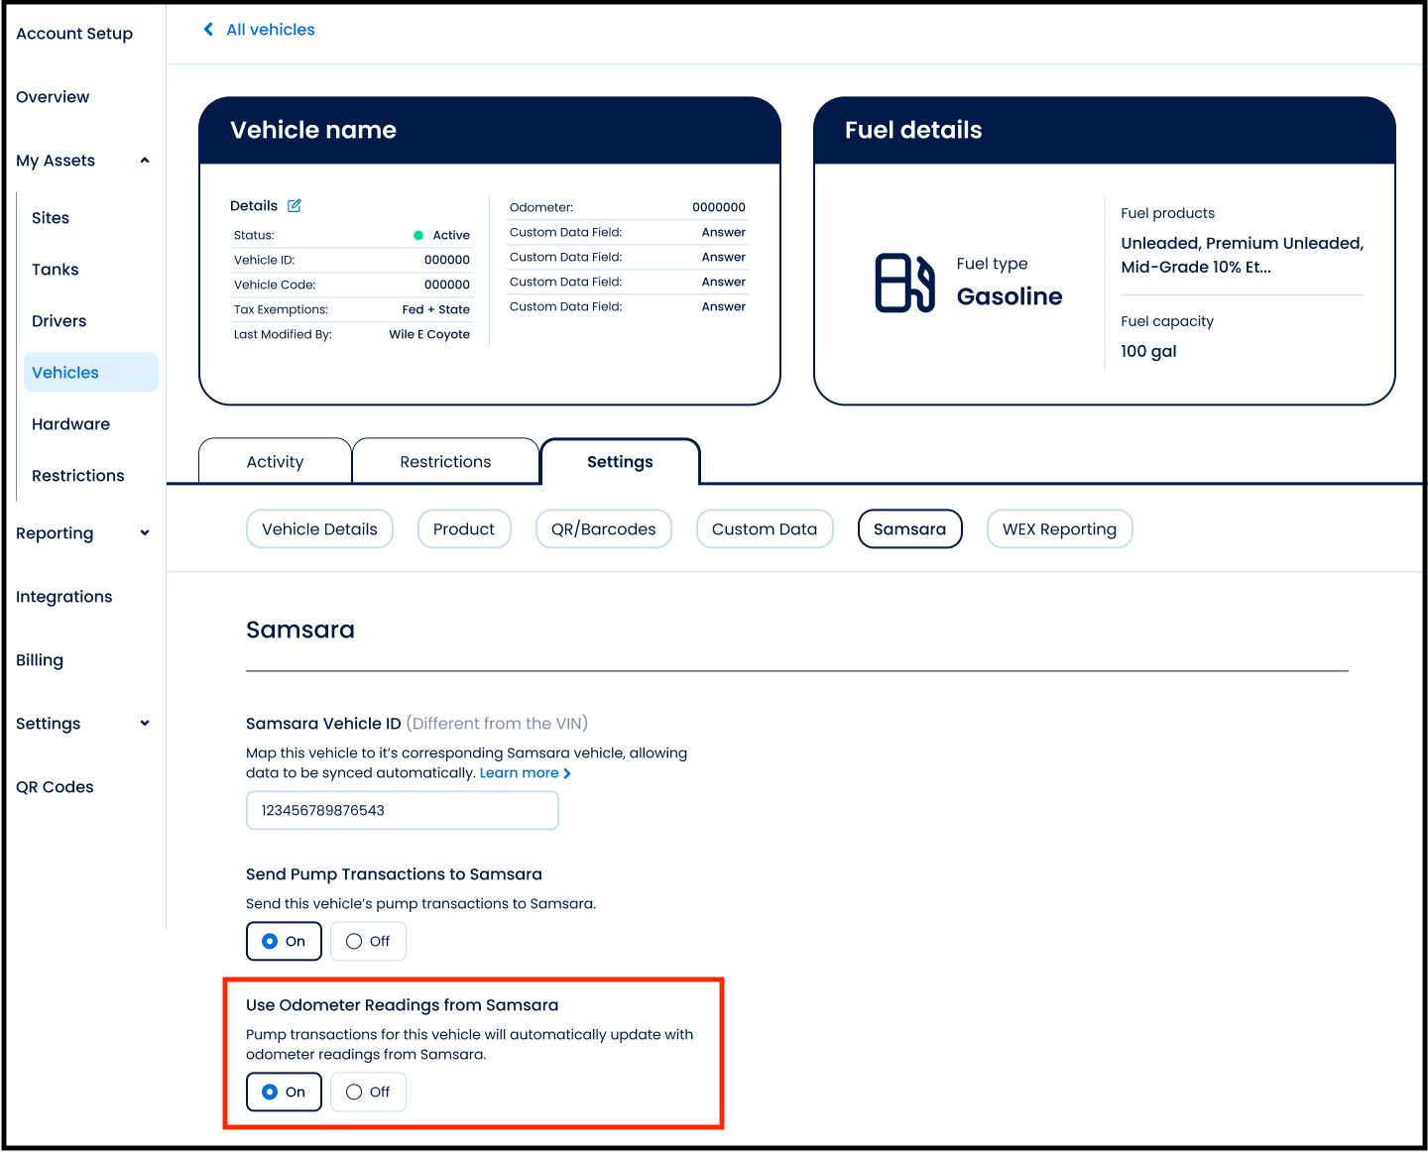Click the fuel pump icon
This screenshot has height=1152, width=1428.
coord(903,284)
